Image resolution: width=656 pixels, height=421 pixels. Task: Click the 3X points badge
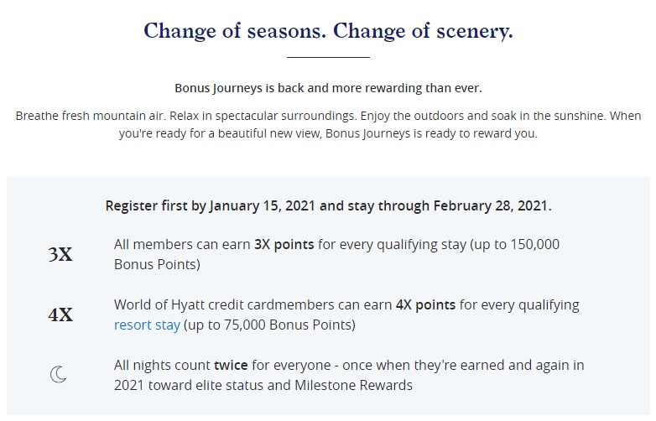click(x=60, y=255)
